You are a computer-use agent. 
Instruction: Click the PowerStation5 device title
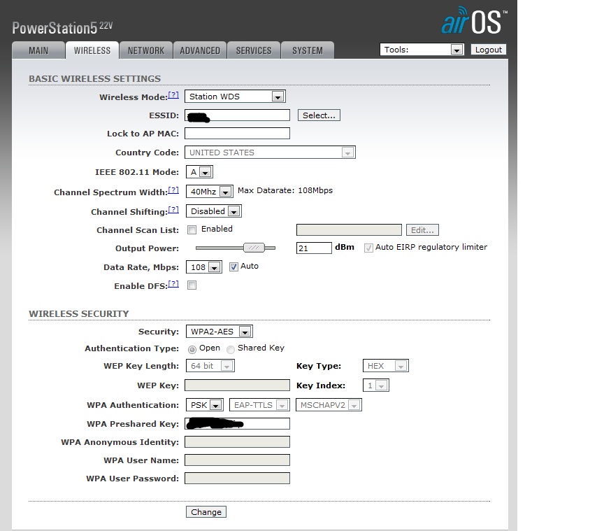click(x=62, y=27)
